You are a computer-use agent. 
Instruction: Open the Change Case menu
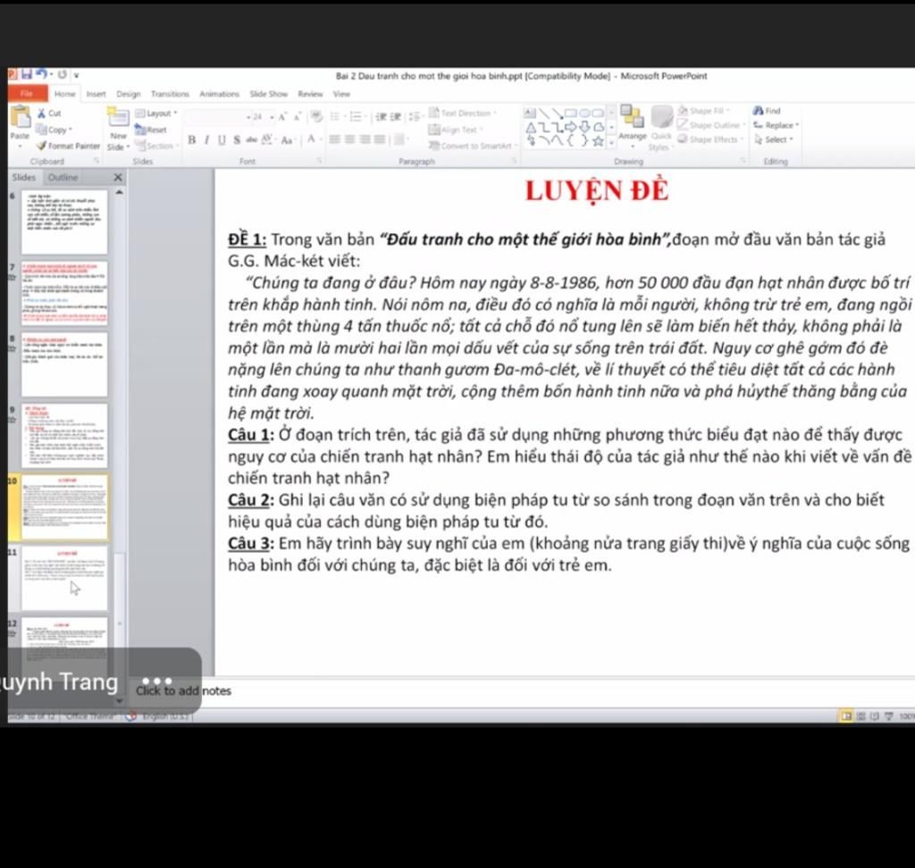point(287,140)
